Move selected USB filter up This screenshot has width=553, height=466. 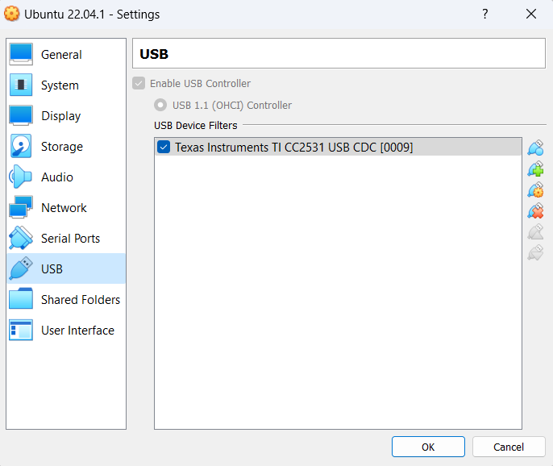pos(535,232)
